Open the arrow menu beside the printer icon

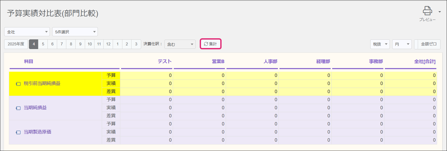coord(440,12)
